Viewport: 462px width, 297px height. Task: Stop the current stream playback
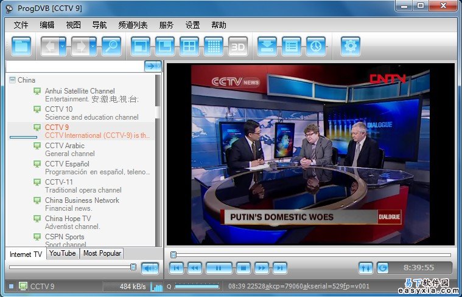243,267
